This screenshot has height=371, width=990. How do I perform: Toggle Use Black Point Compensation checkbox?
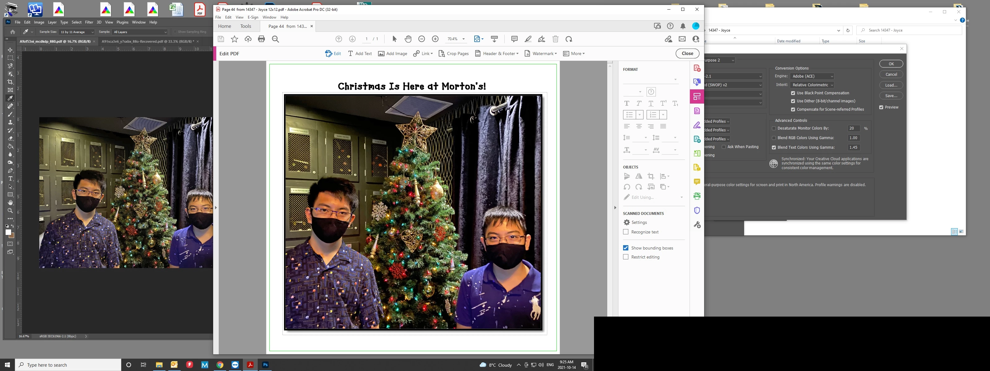pos(793,93)
